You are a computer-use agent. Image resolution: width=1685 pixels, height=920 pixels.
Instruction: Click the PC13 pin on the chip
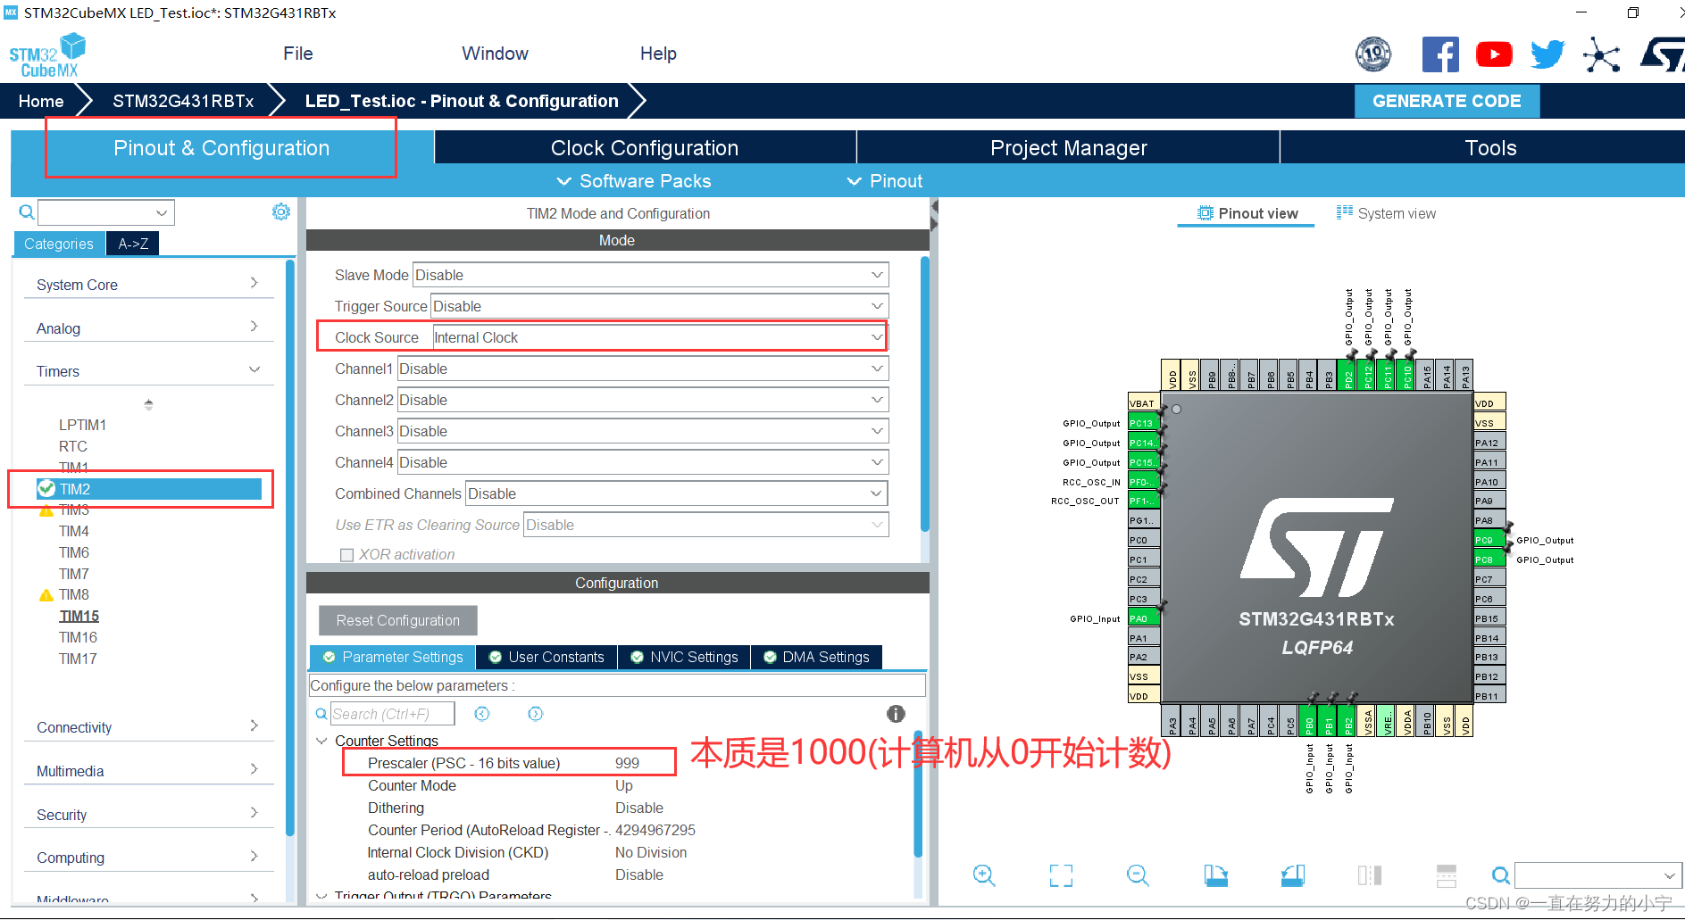coord(1144,423)
